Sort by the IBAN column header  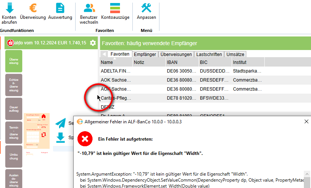pos(182,62)
